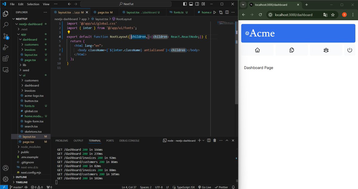Toggle the bottom panel visibility
Screen dimensions: 358x189
191,4
